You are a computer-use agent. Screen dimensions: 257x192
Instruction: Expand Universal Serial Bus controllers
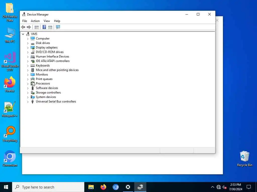coord(28,101)
